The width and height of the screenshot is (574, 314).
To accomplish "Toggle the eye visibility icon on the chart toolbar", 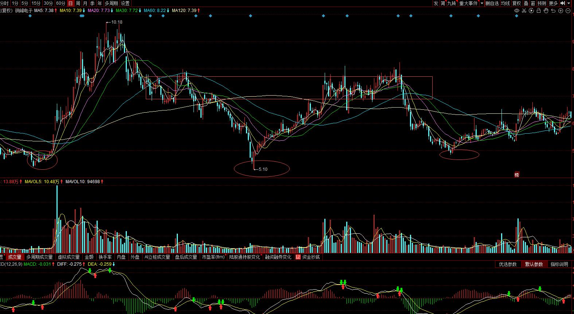I will 516,11.
